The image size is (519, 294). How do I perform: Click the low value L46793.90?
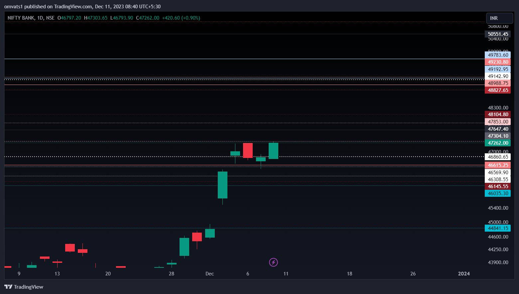point(122,18)
